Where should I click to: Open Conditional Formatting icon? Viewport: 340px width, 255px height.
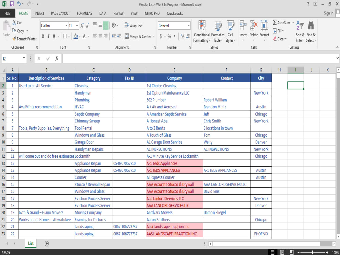202,26
